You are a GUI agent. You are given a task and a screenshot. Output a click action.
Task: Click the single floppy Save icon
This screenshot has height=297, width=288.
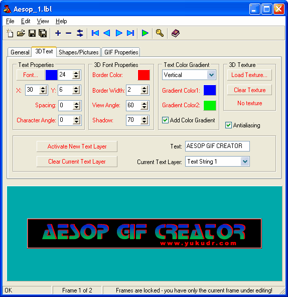32,33
